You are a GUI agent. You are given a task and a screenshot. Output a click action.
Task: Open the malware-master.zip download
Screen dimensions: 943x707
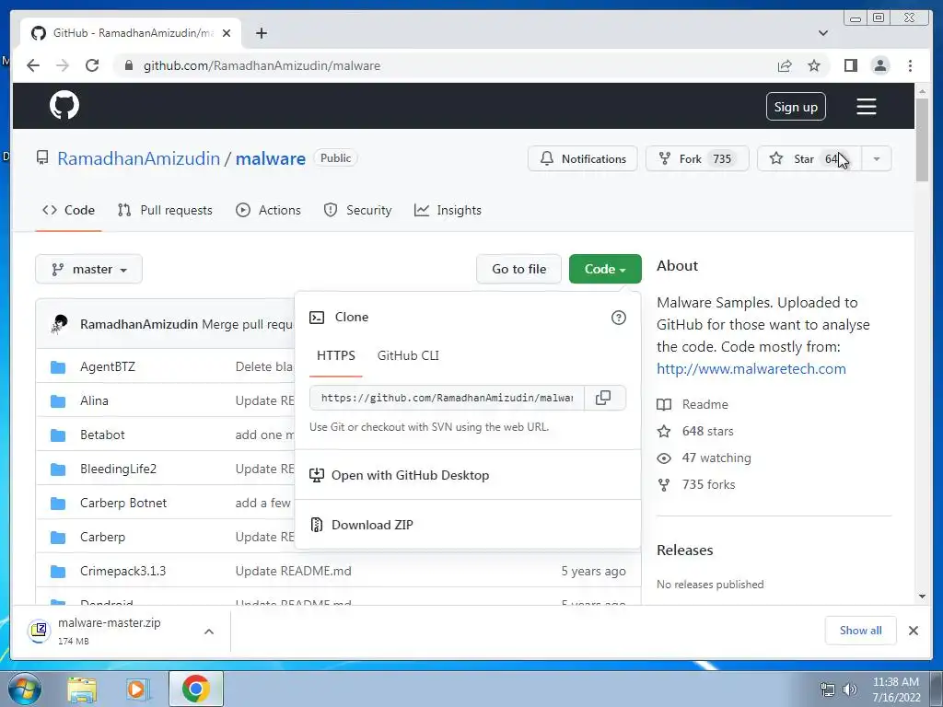[109, 631]
